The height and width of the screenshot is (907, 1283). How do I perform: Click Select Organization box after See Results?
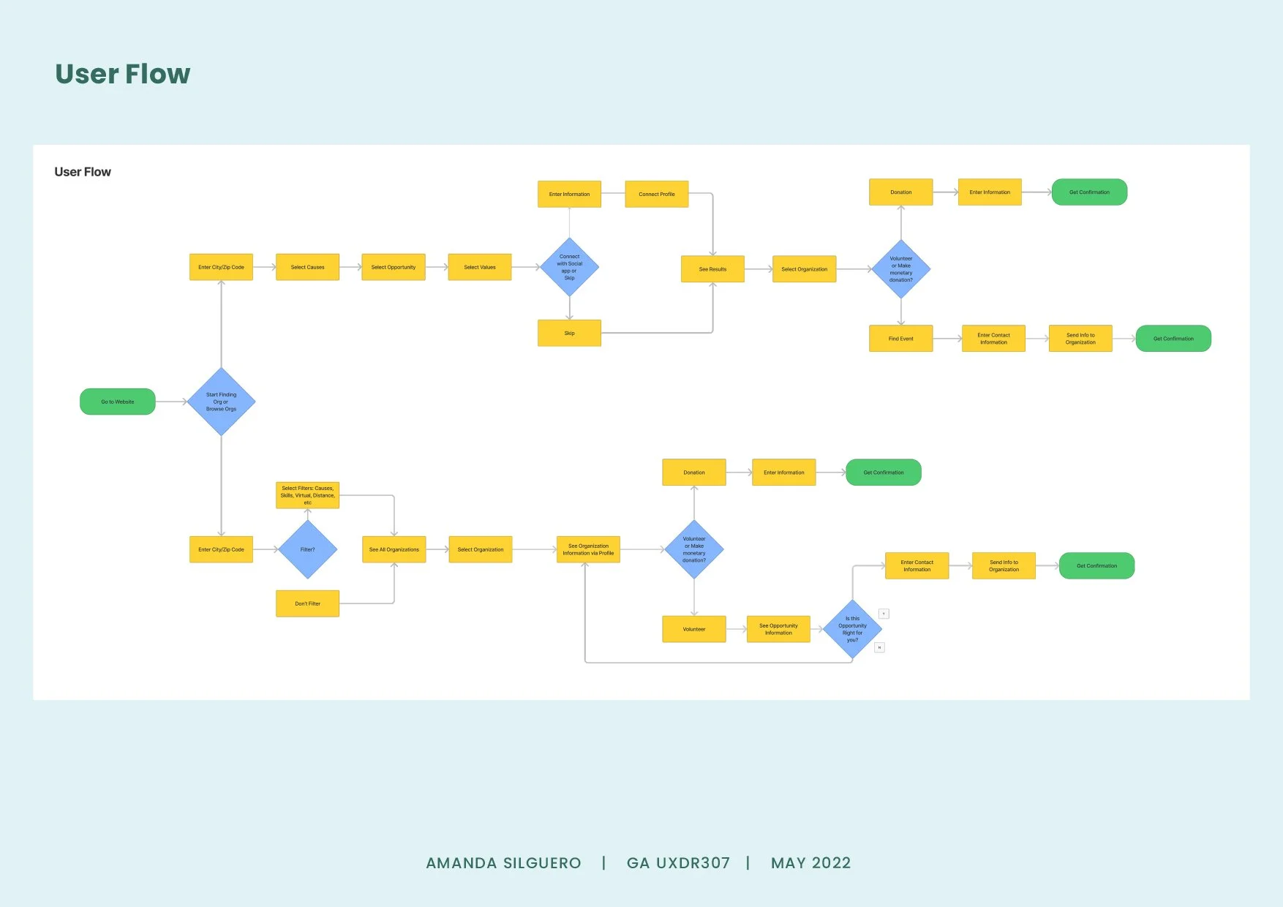tap(804, 269)
